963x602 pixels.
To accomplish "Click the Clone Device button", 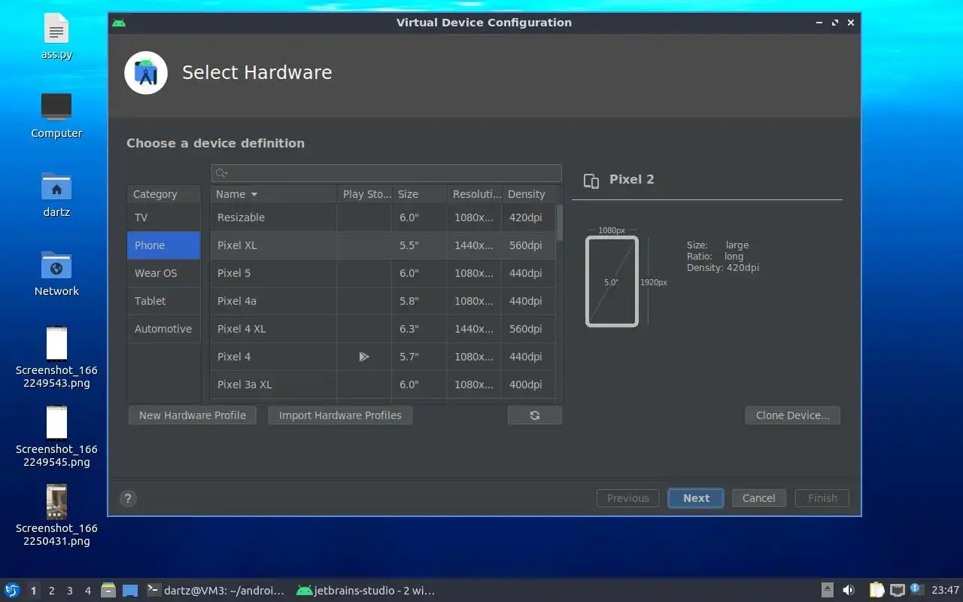I will [x=793, y=415].
